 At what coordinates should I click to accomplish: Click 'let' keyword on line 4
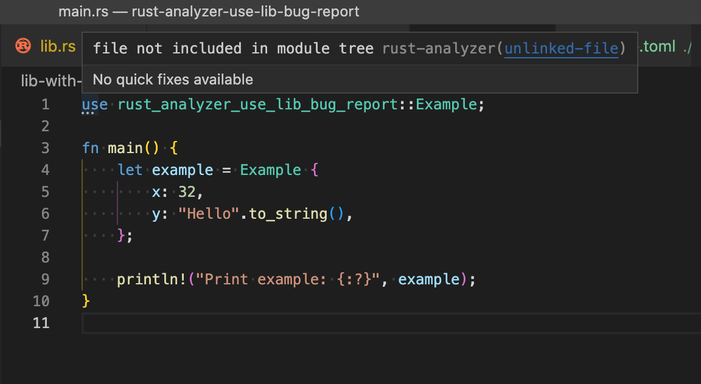click(x=130, y=170)
